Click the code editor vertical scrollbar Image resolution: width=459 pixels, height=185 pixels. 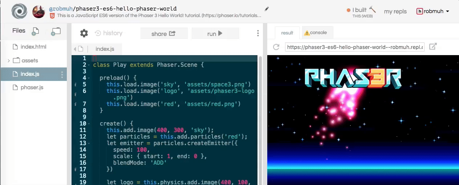click(x=260, y=120)
